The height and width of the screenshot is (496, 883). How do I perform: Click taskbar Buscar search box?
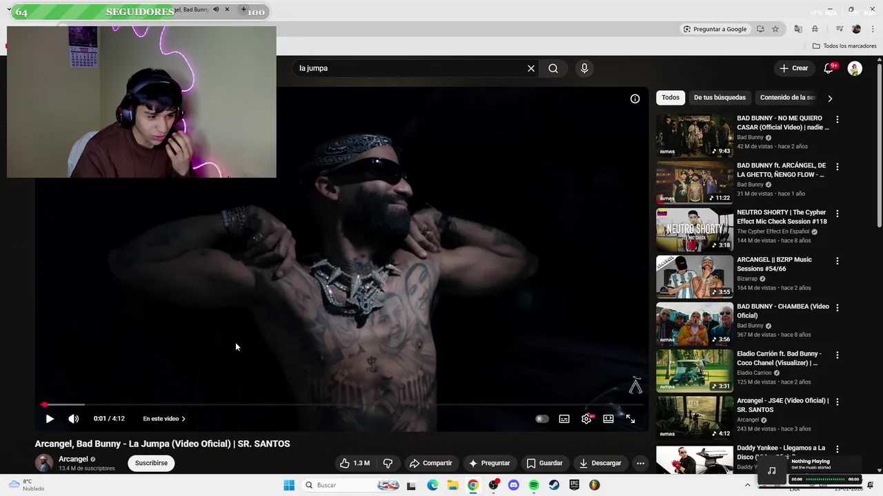pos(352,485)
